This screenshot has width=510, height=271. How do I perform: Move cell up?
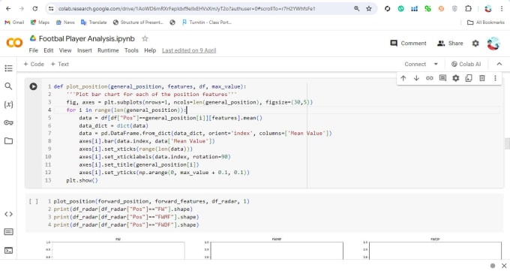pos(403,78)
